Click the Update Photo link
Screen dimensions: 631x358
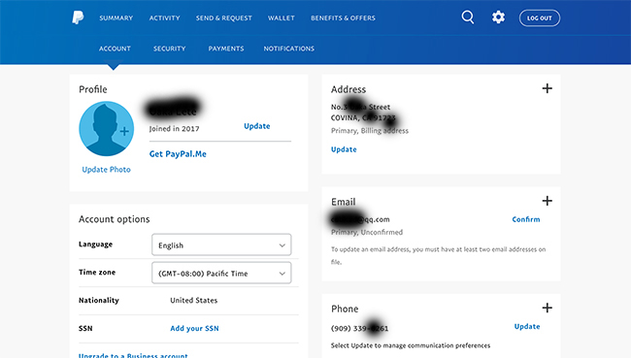(106, 170)
